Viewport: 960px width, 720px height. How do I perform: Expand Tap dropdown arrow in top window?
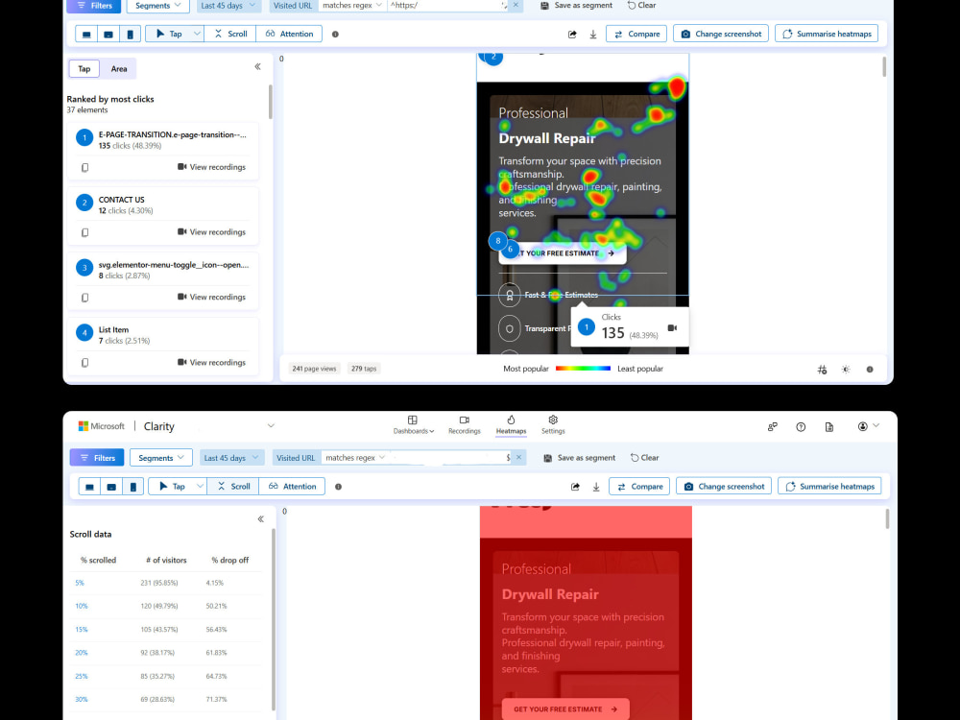(197, 35)
